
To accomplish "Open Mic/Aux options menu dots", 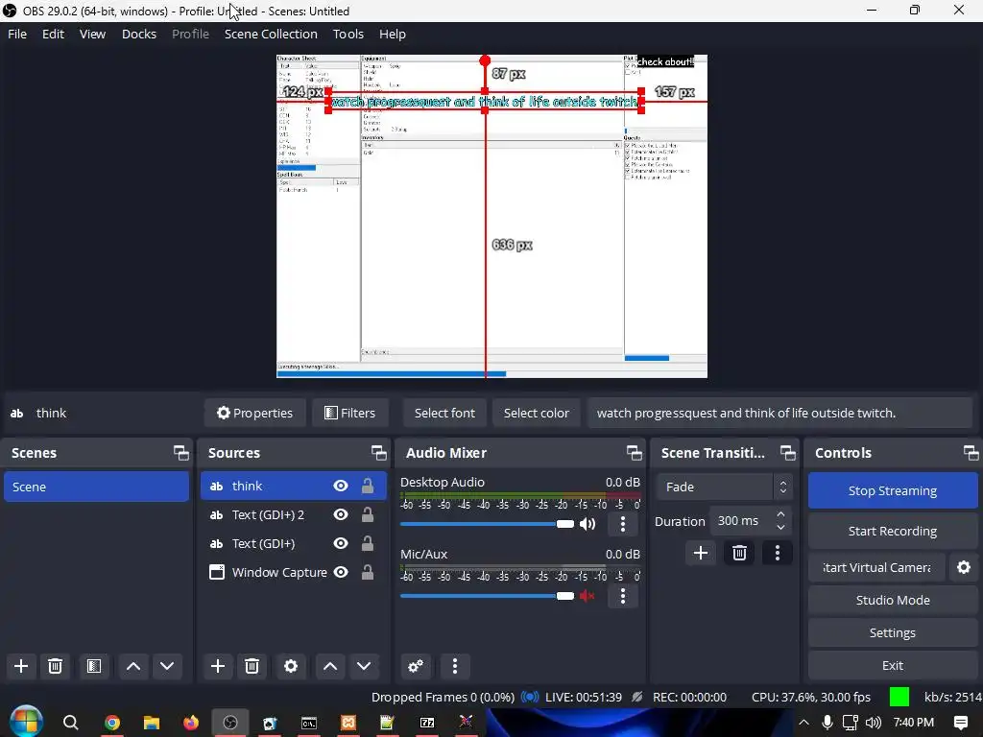I will (622, 596).
